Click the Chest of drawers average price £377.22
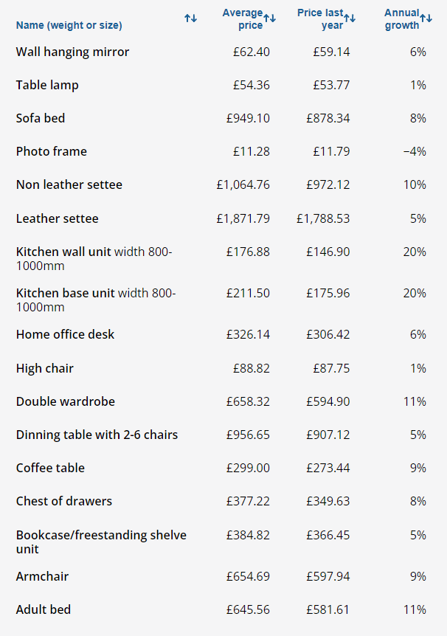Screen dimensions: 447x636 pos(248,501)
